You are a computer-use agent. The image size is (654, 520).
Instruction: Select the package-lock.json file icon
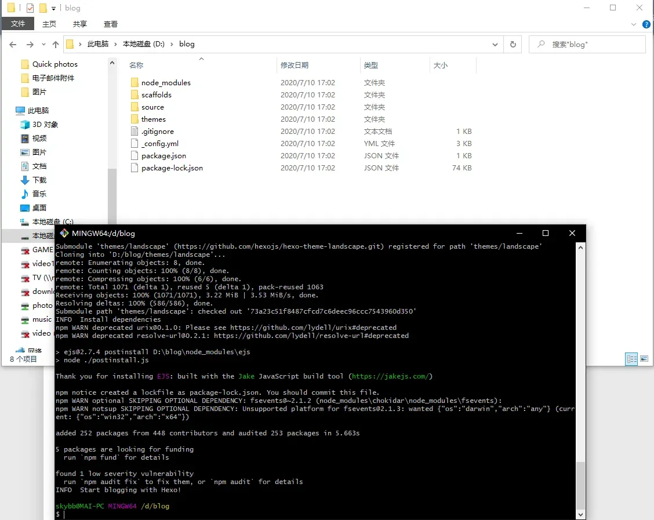coord(135,168)
